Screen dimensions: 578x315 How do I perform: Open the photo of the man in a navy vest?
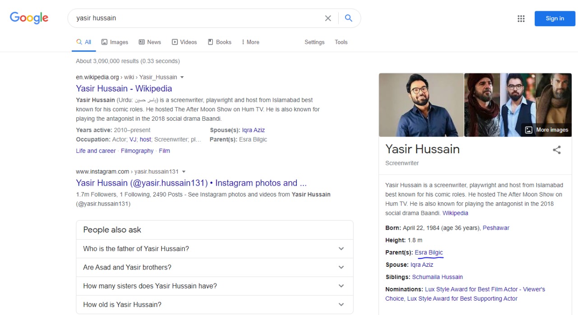(517, 105)
